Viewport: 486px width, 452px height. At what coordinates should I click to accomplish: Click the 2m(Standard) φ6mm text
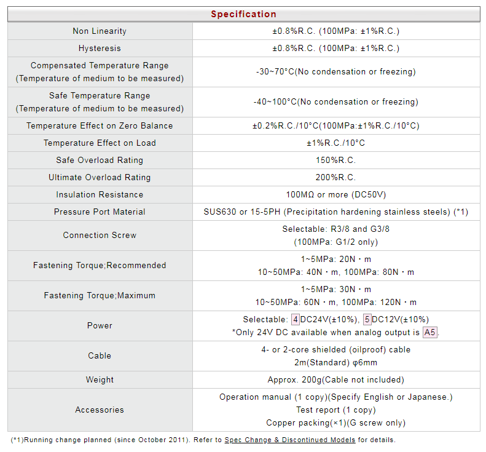[x=336, y=362]
